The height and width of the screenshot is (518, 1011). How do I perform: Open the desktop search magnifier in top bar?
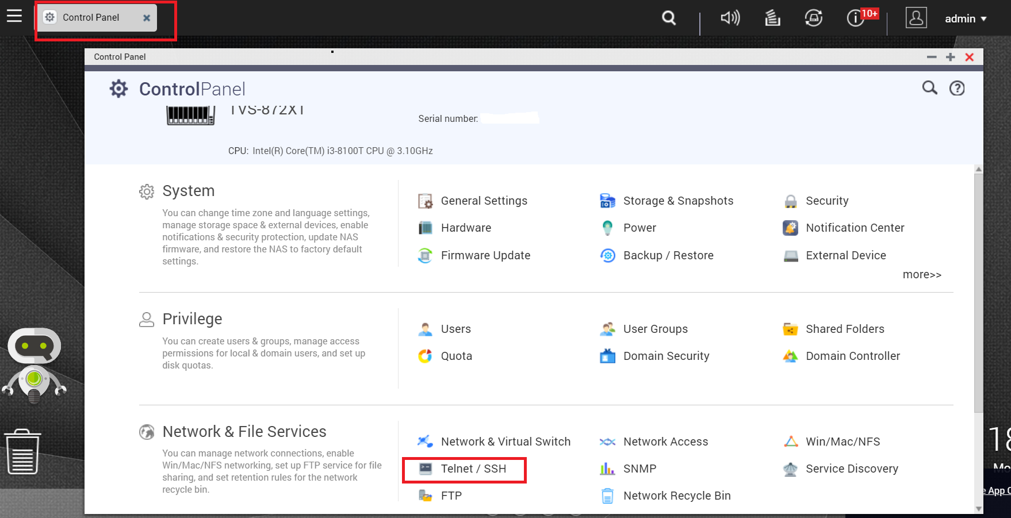tap(669, 18)
